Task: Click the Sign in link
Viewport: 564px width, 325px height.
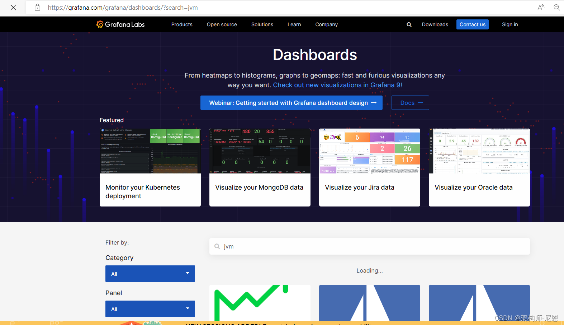Action: (x=510, y=24)
